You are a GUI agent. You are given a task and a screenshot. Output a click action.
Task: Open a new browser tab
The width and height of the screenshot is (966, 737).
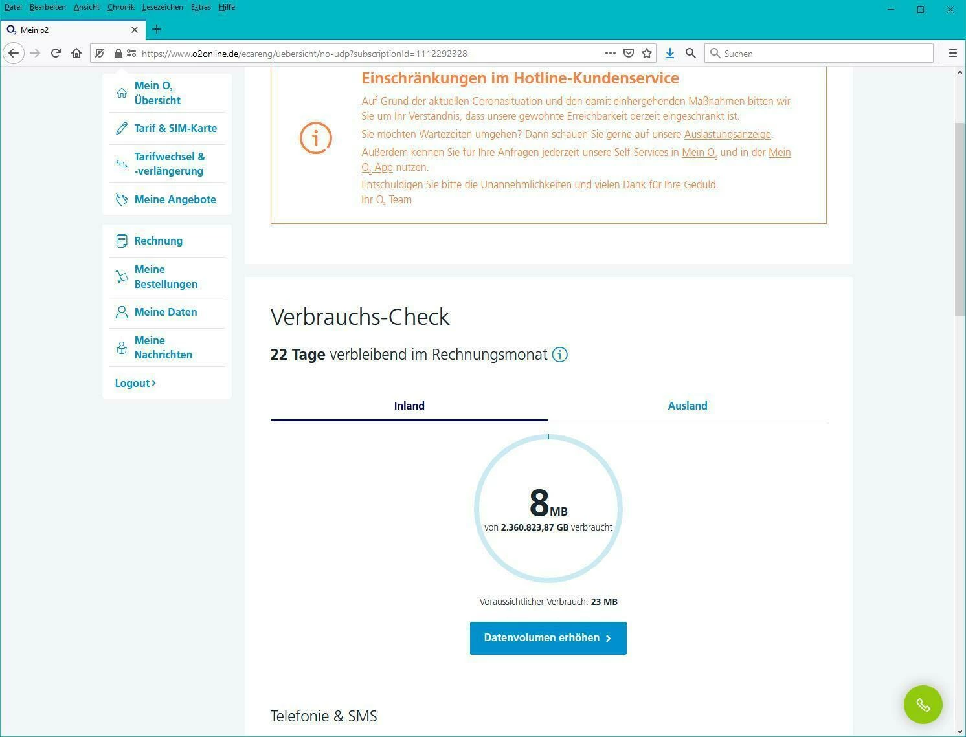click(157, 29)
